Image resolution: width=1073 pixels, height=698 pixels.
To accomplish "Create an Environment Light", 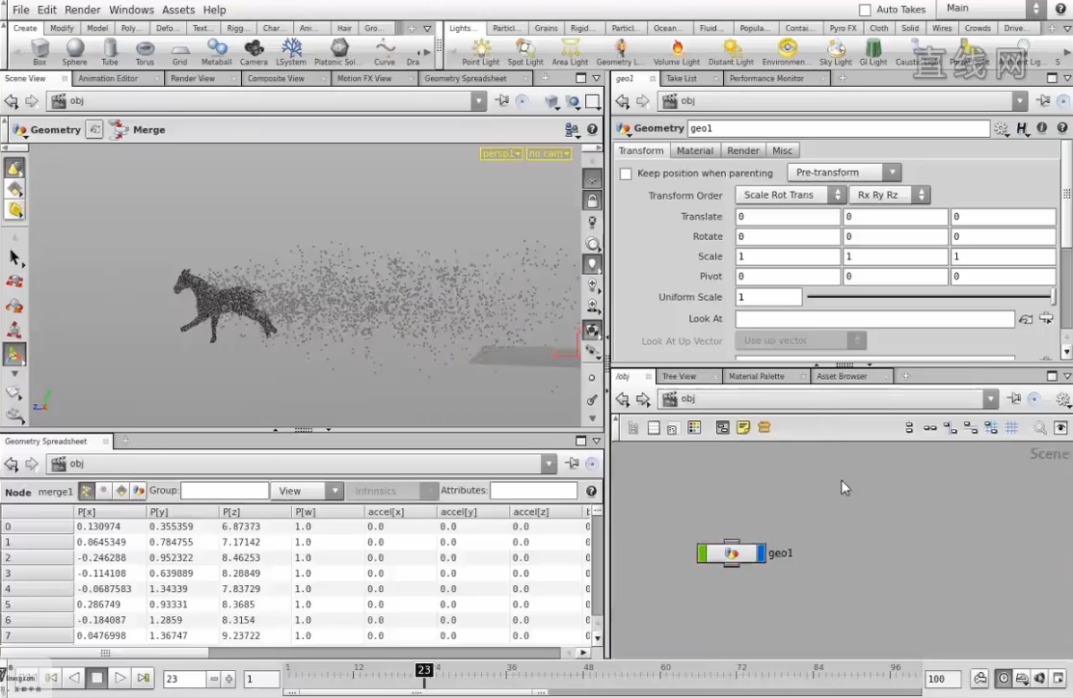I will [787, 51].
